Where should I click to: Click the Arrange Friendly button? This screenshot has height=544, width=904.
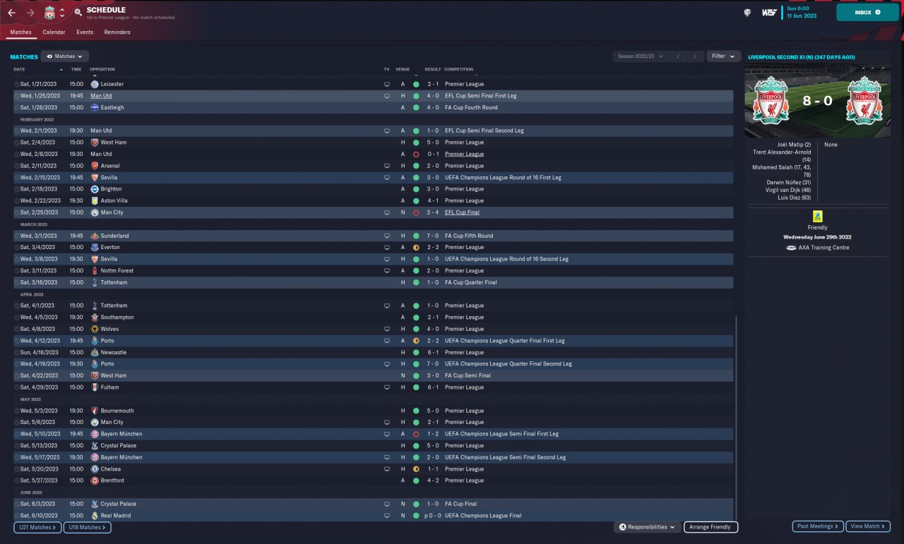point(710,527)
